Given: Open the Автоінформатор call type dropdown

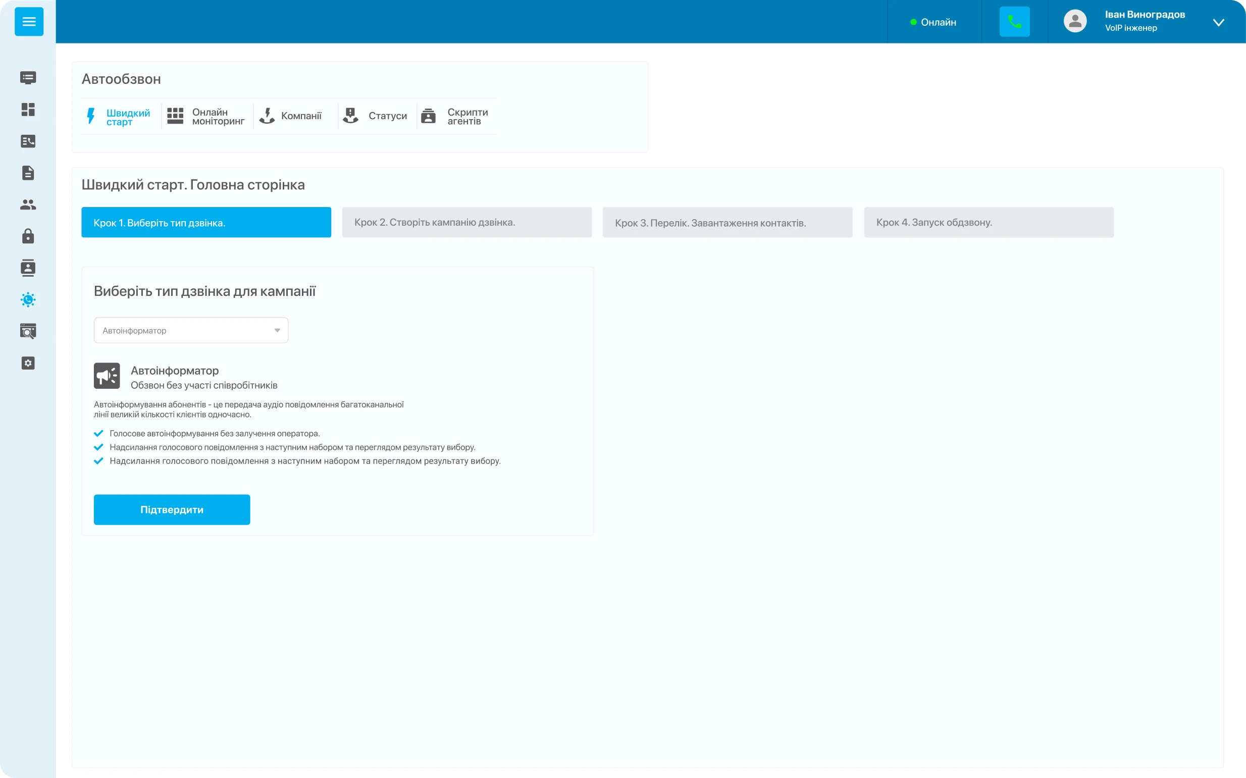Looking at the screenshot, I should click(x=191, y=330).
